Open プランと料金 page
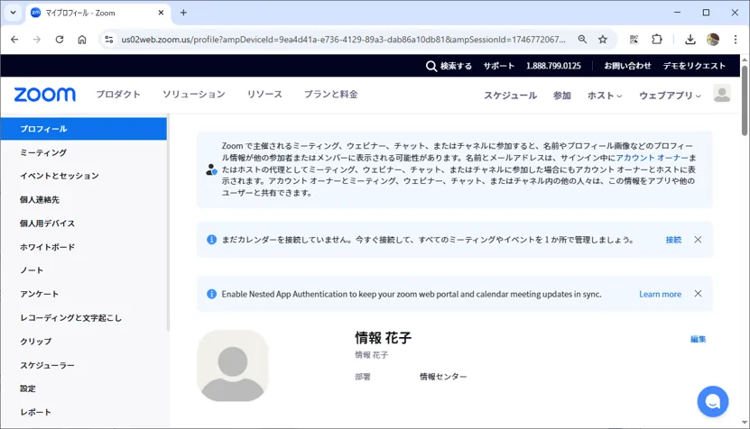The height and width of the screenshot is (429, 750). point(331,94)
